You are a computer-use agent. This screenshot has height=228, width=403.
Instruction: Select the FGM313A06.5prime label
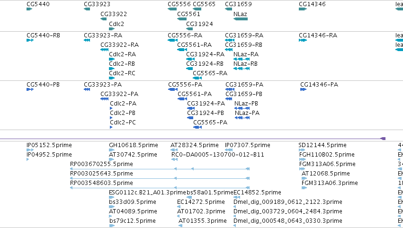[327, 164]
